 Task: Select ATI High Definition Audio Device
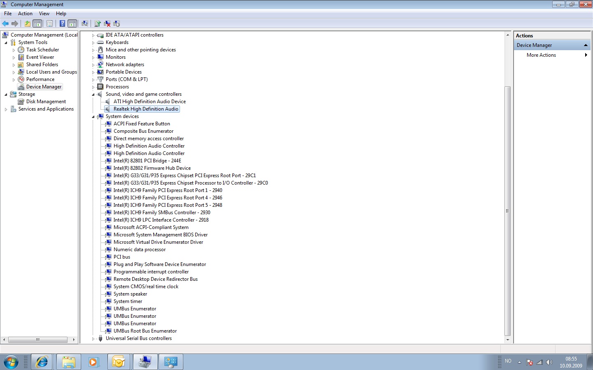click(x=149, y=102)
